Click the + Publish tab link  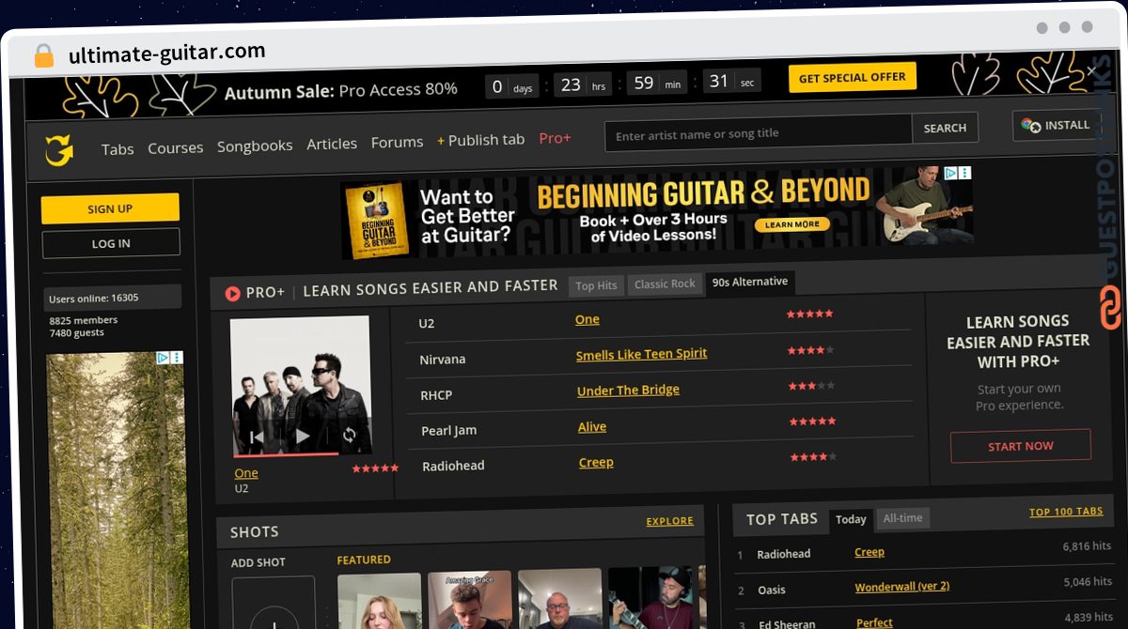480,140
